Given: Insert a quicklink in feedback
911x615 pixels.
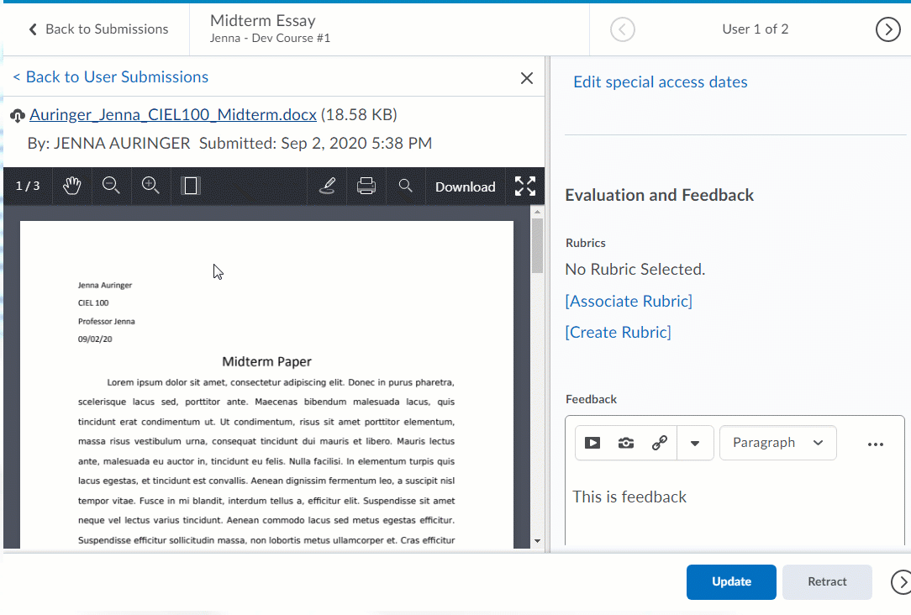Looking at the screenshot, I should [x=660, y=443].
